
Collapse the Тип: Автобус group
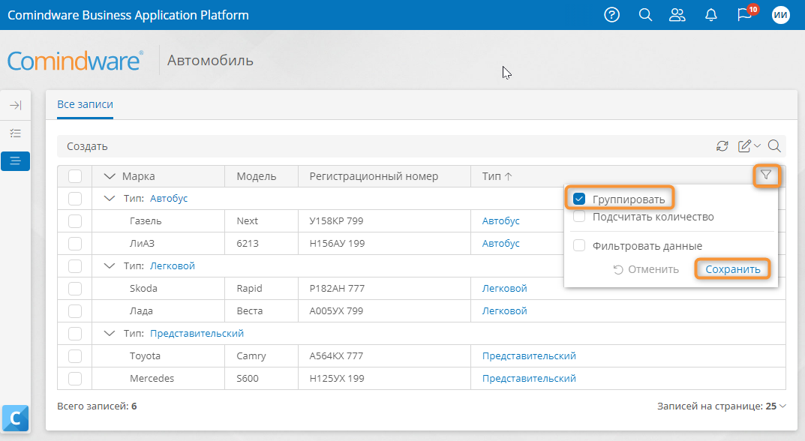tap(110, 198)
